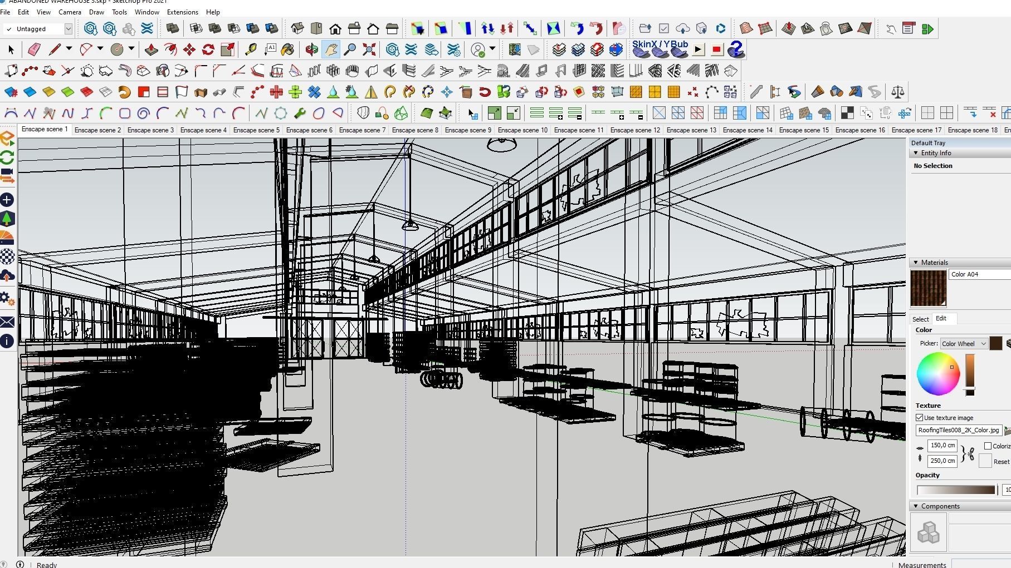
Task: Click the status bar info button
Action: point(20,564)
